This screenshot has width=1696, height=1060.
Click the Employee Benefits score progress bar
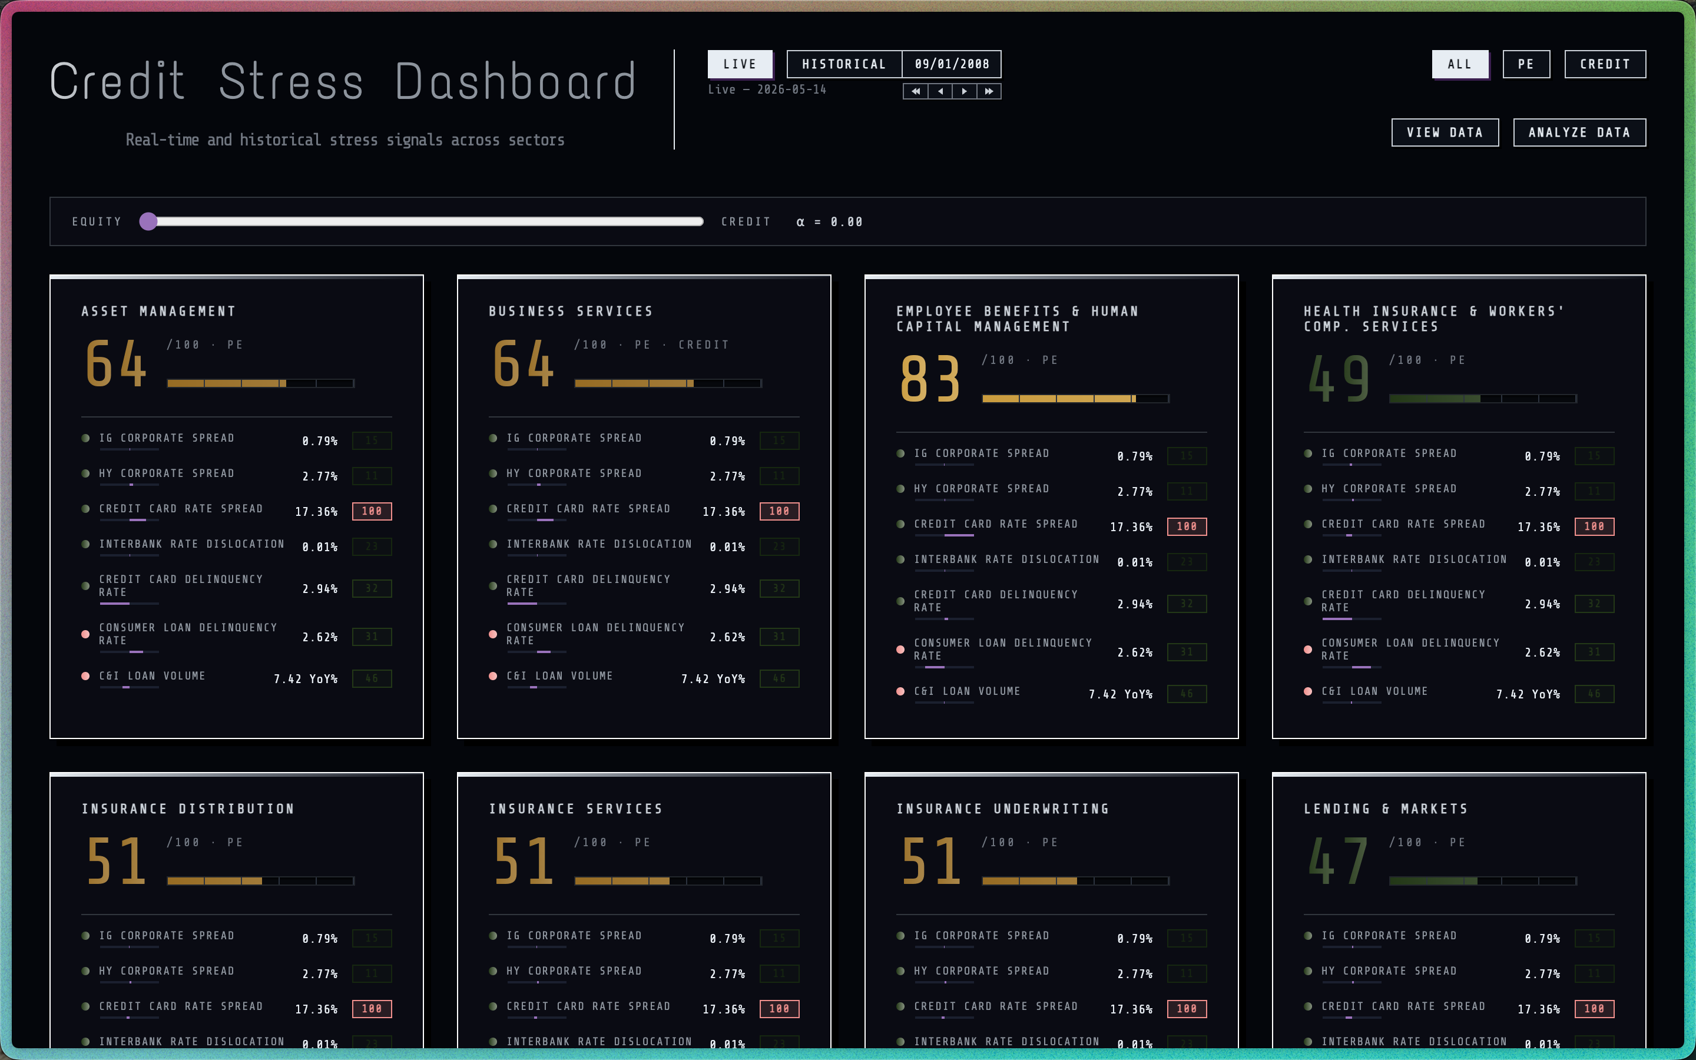tap(1076, 398)
